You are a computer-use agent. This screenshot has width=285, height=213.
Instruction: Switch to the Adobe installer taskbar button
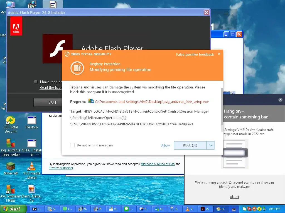[x=205, y=209]
